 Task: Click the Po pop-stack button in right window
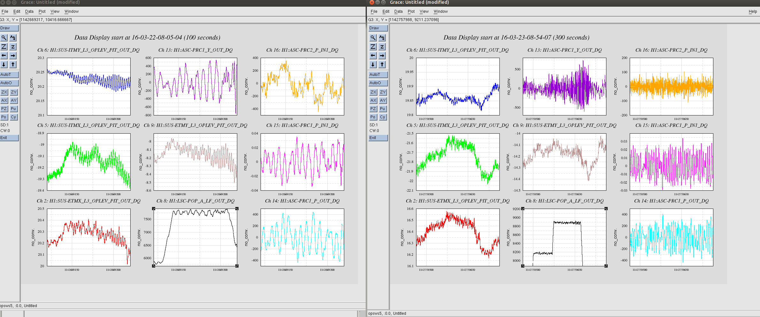tap(373, 117)
